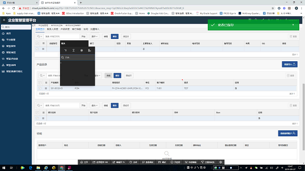Toggle select-all checkbox in contacts grid header

pyautogui.click(x=37, y=43)
